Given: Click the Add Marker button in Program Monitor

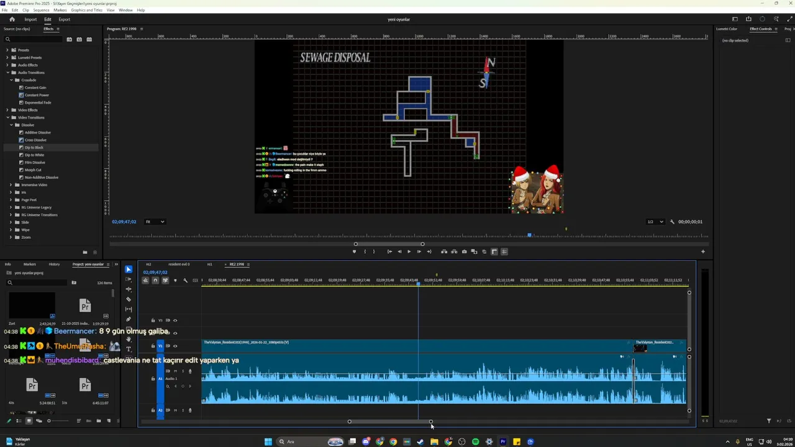Looking at the screenshot, I should (354, 251).
